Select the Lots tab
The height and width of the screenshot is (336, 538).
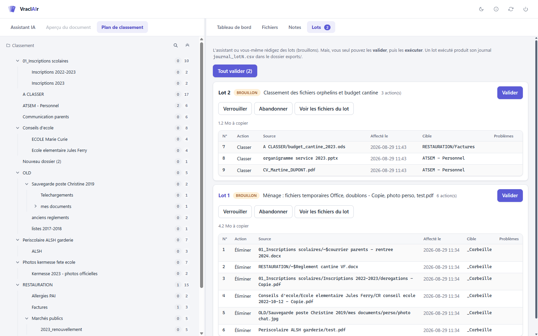coord(321,27)
